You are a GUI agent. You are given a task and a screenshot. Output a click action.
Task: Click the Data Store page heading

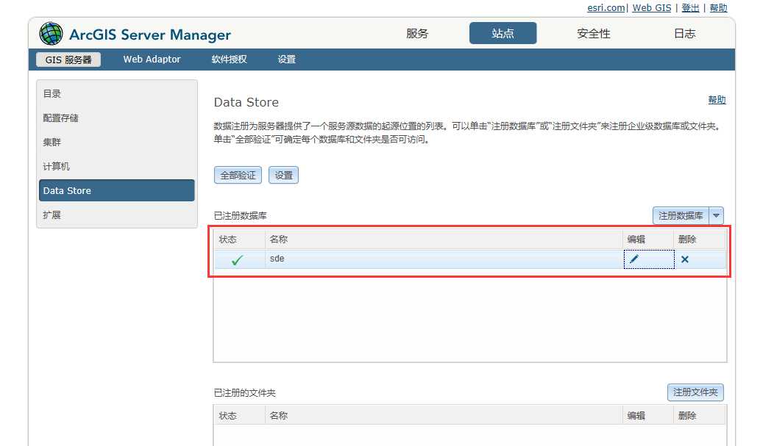(246, 102)
